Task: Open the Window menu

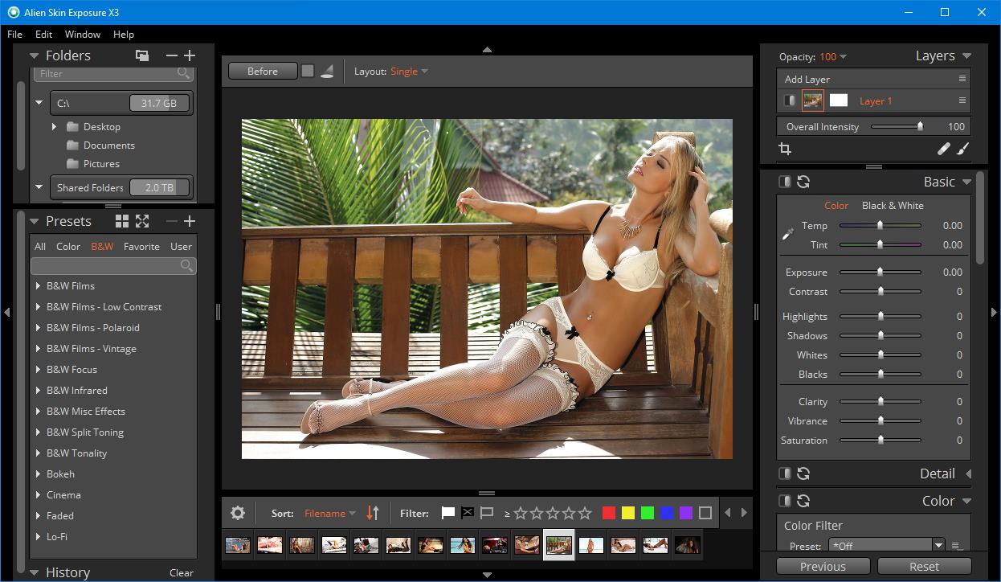Action: pos(83,35)
